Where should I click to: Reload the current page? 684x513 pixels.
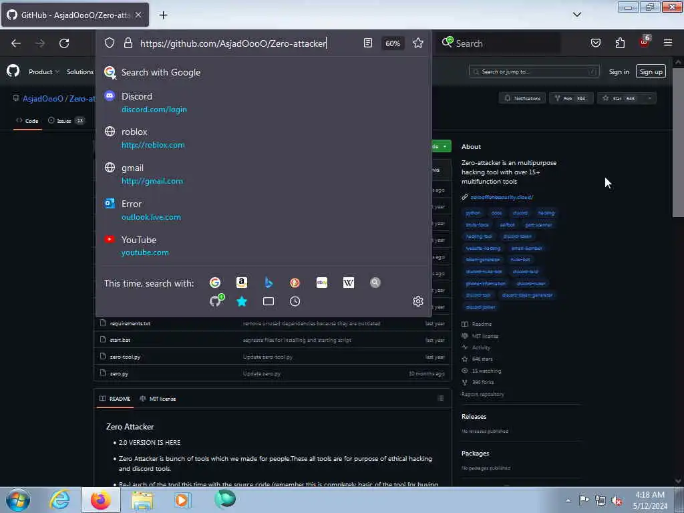(64, 43)
